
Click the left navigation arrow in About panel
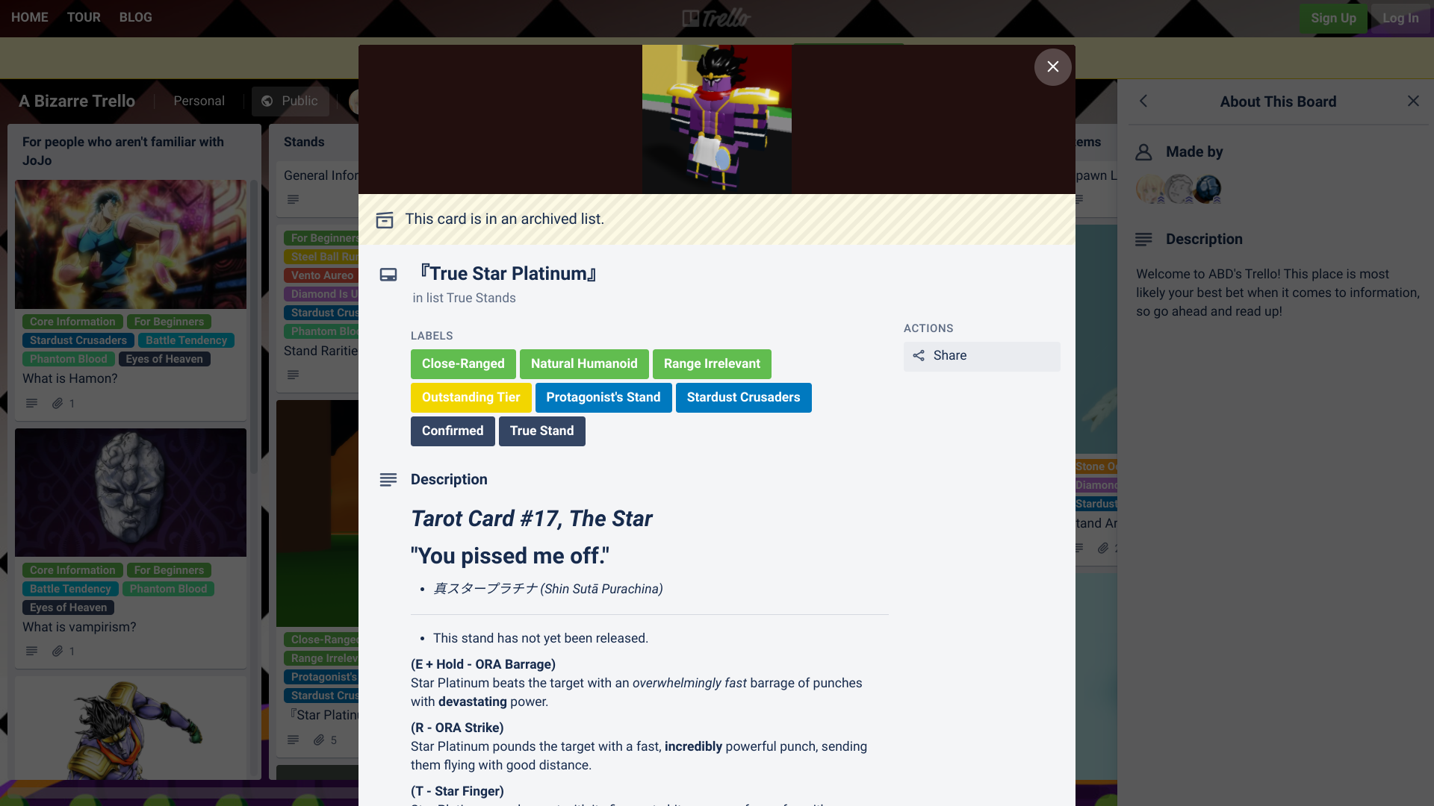[x=1143, y=101]
